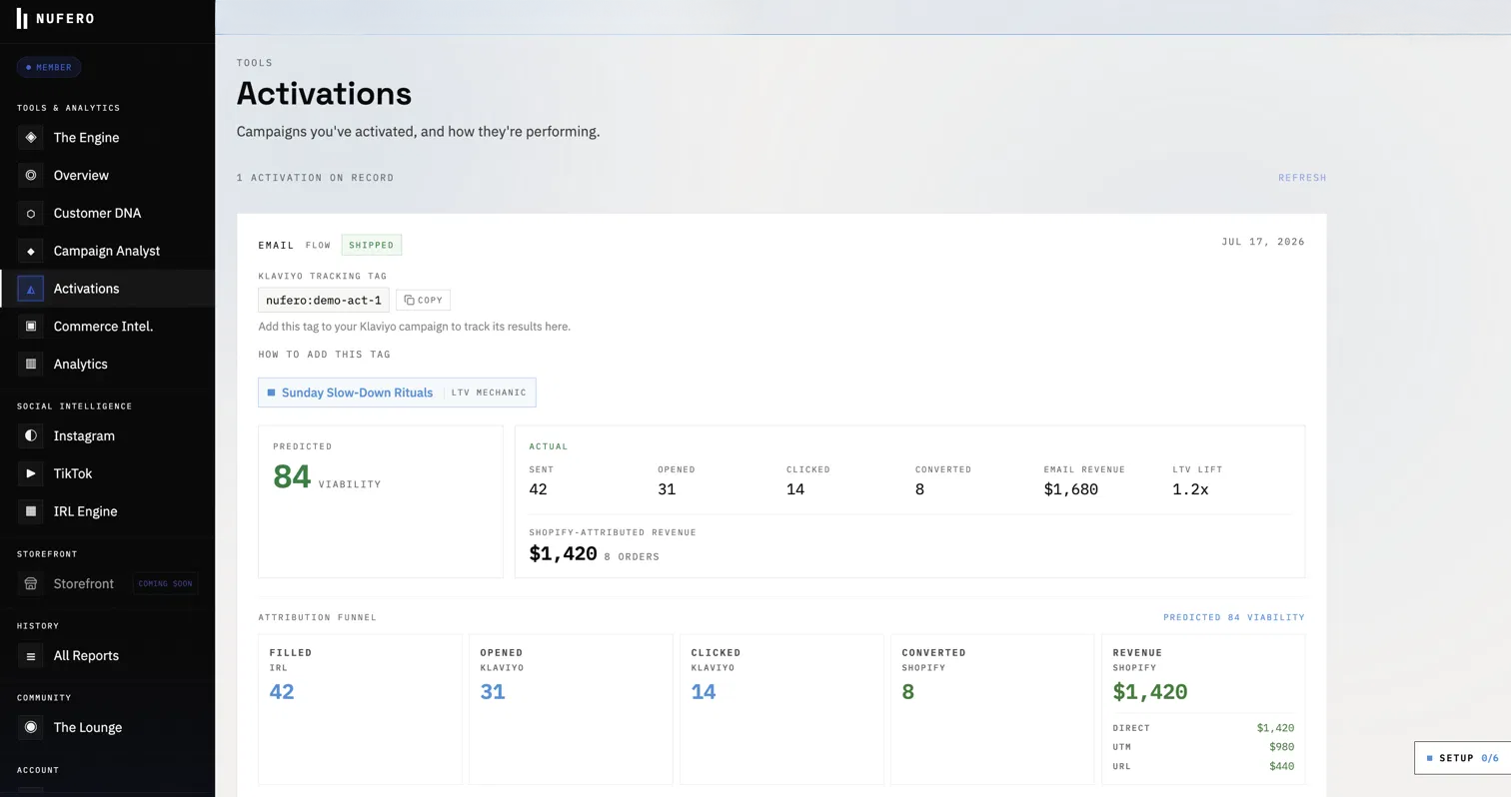Switch to Campaign Analyst
The width and height of the screenshot is (1511, 797).
[107, 251]
